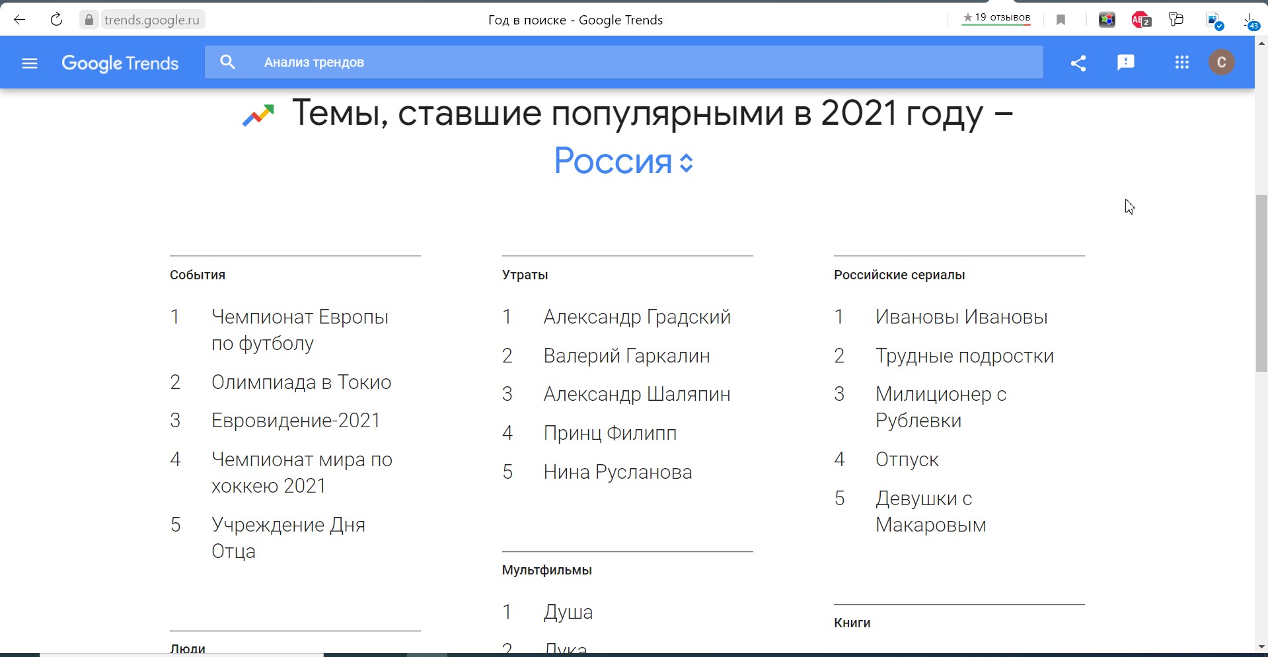The image size is (1268, 657).
Task: Open Евровидение-2021 topic
Action: (x=296, y=421)
